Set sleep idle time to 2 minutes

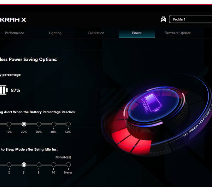point(9,165)
